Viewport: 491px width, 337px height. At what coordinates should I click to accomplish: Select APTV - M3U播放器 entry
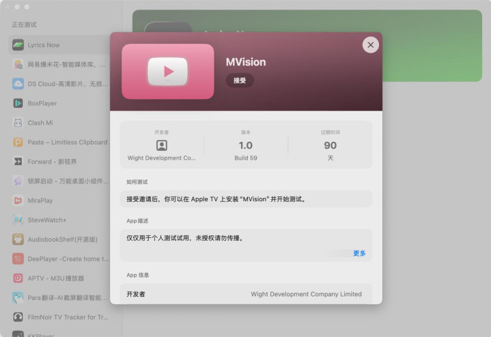(x=59, y=278)
